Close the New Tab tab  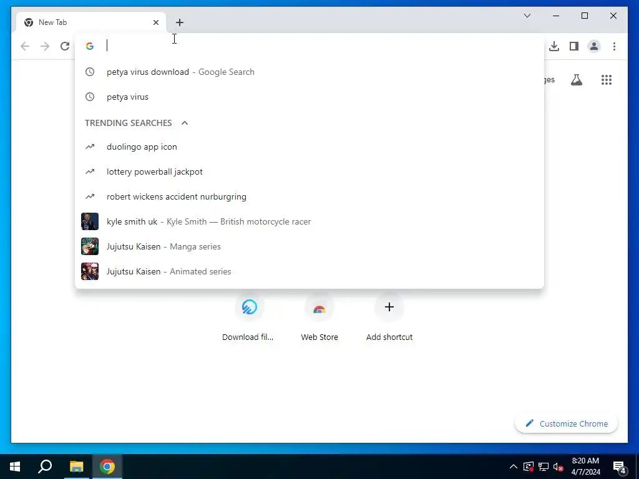[x=155, y=22]
